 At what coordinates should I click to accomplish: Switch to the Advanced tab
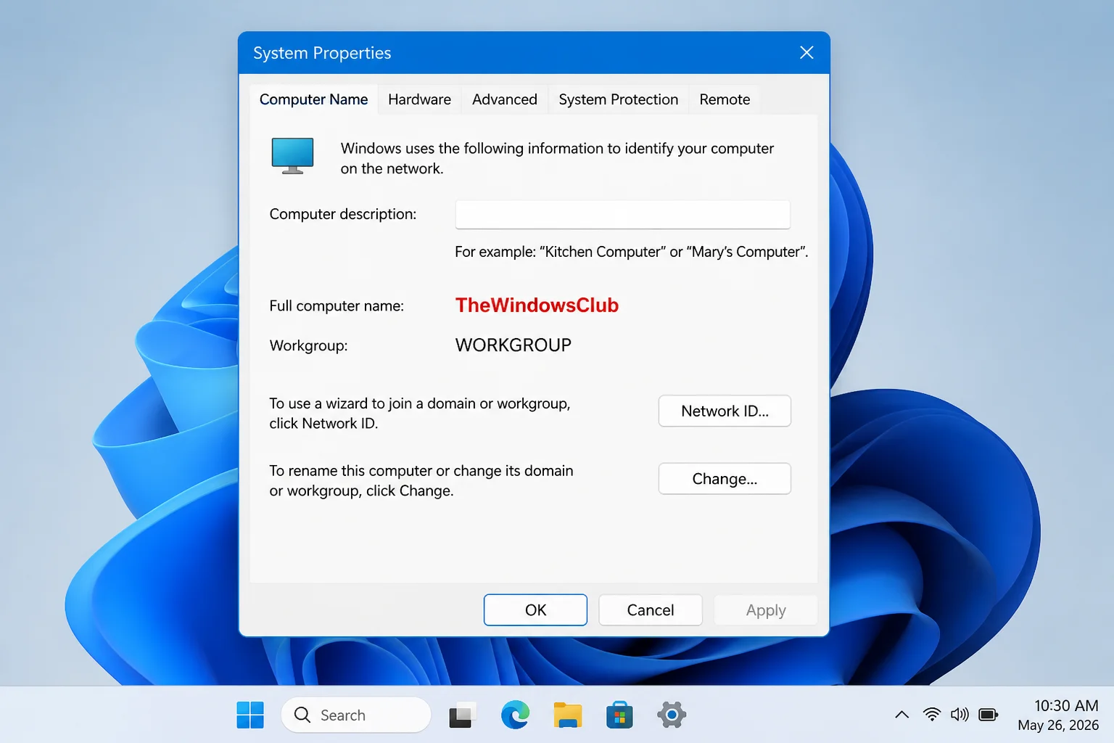tap(505, 99)
